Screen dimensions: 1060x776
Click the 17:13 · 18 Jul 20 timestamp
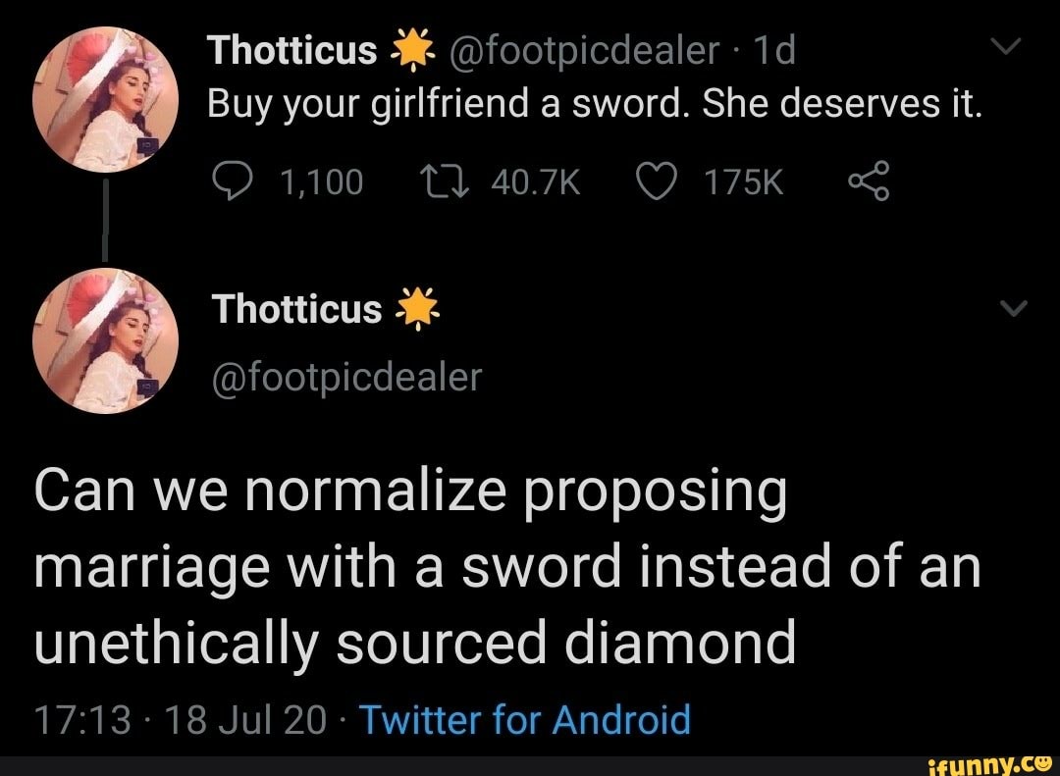tap(180, 720)
